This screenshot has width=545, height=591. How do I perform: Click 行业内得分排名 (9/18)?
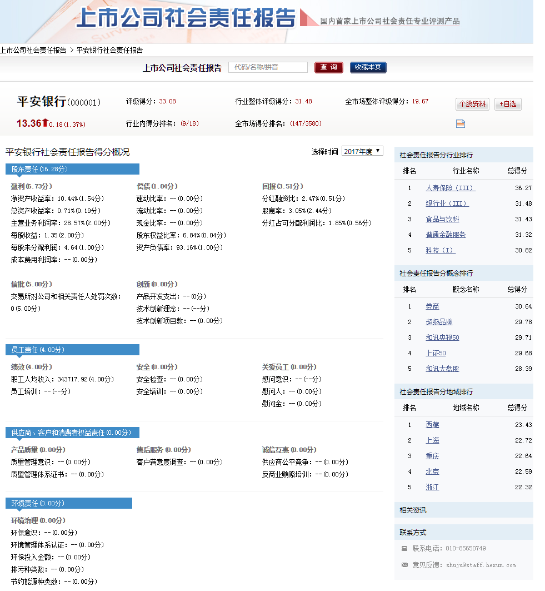point(162,123)
